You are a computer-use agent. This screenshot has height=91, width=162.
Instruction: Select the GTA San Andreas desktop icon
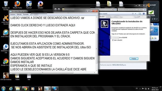[x=6, y=76]
